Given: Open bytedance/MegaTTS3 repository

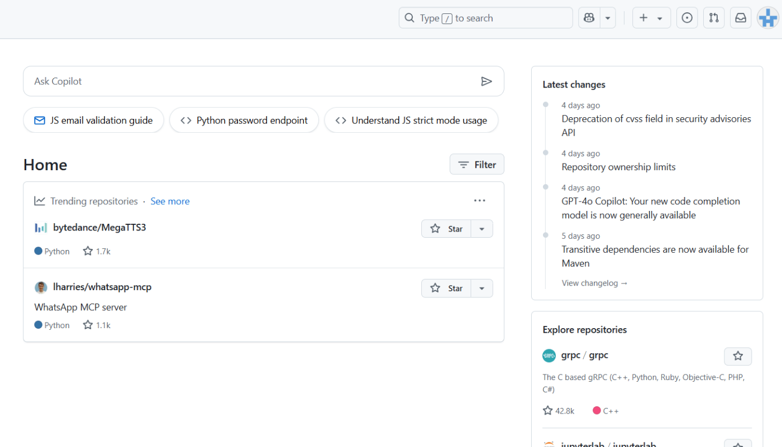Looking at the screenshot, I should tap(99, 228).
